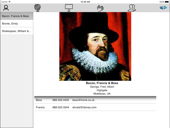Tap the bold heading Bacon, Francis & Bess

click(x=102, y=83)
